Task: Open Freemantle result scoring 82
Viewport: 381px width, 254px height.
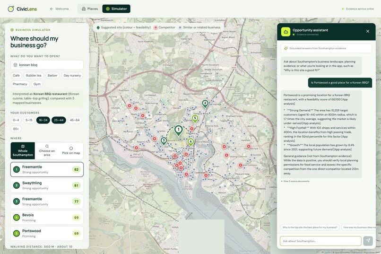Action: [47, 169]
